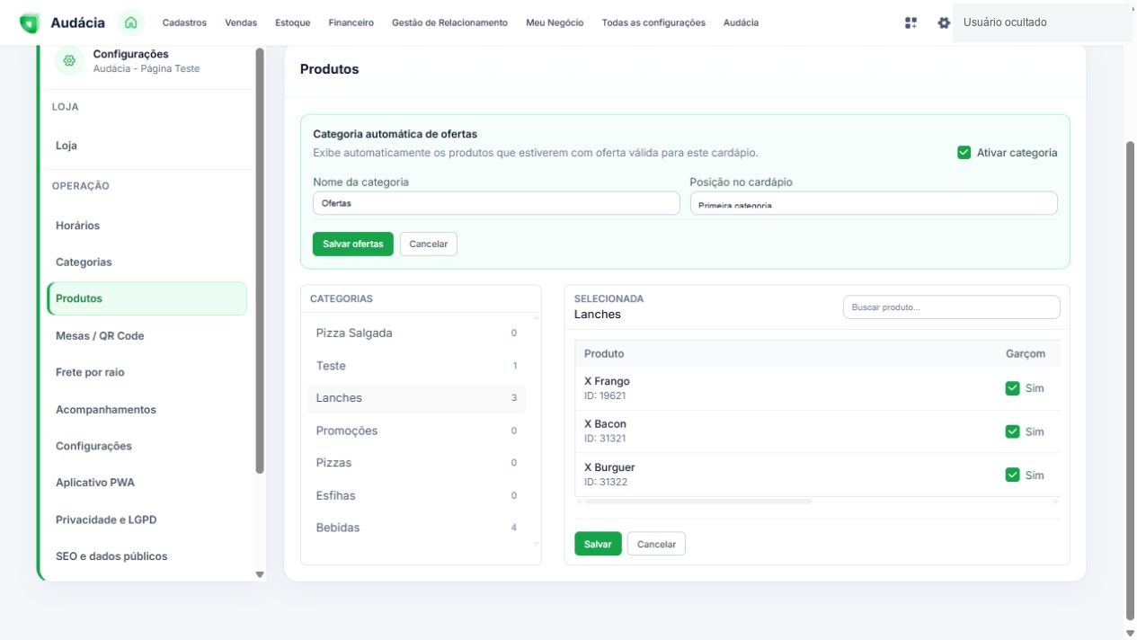Screen dimensions: 1137x640
Task: Select the Promoções category
Action: pos(416,431)
